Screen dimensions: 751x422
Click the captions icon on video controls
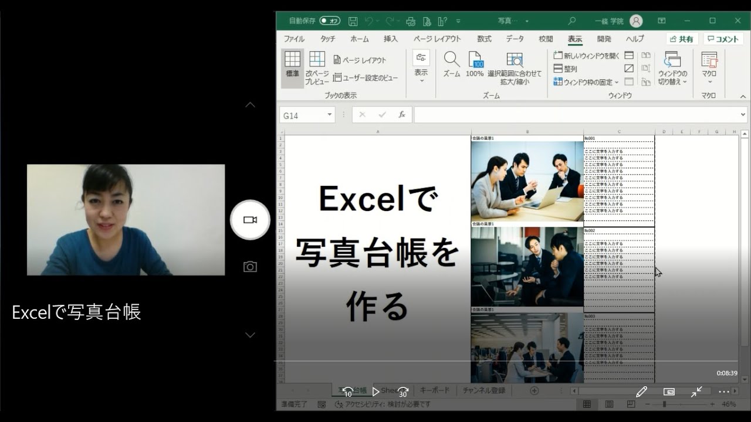pos(669,392)
